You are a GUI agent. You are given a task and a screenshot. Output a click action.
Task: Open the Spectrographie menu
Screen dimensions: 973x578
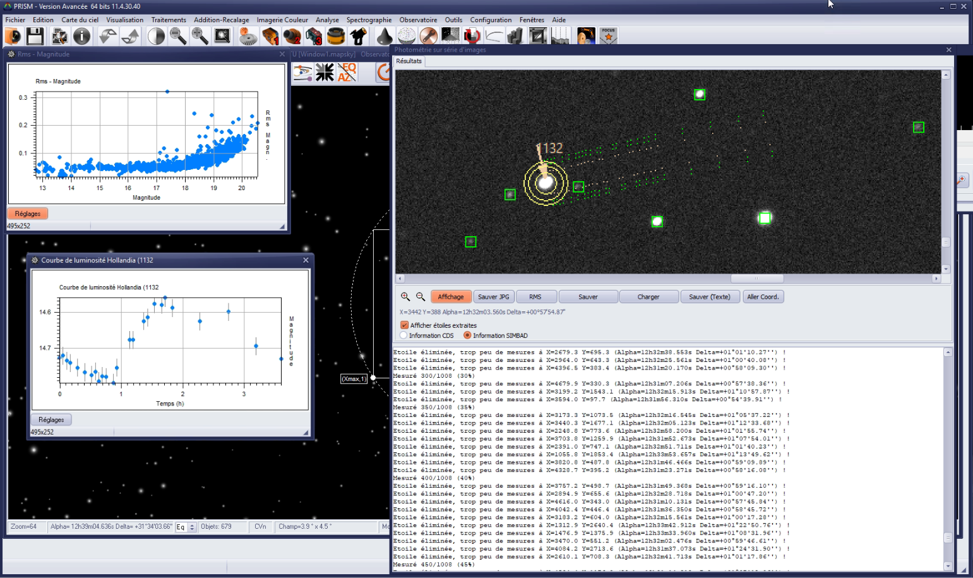coord(369,20)
